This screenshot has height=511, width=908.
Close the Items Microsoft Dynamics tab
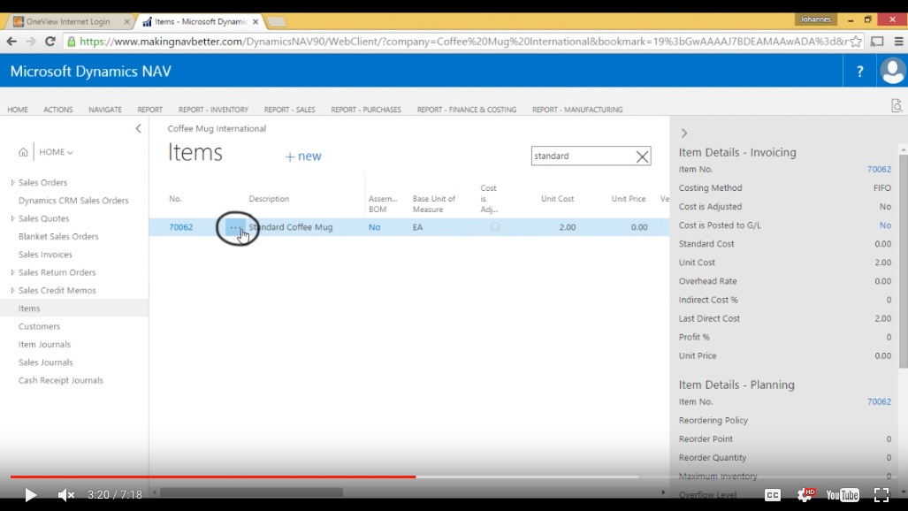point(256,21)
